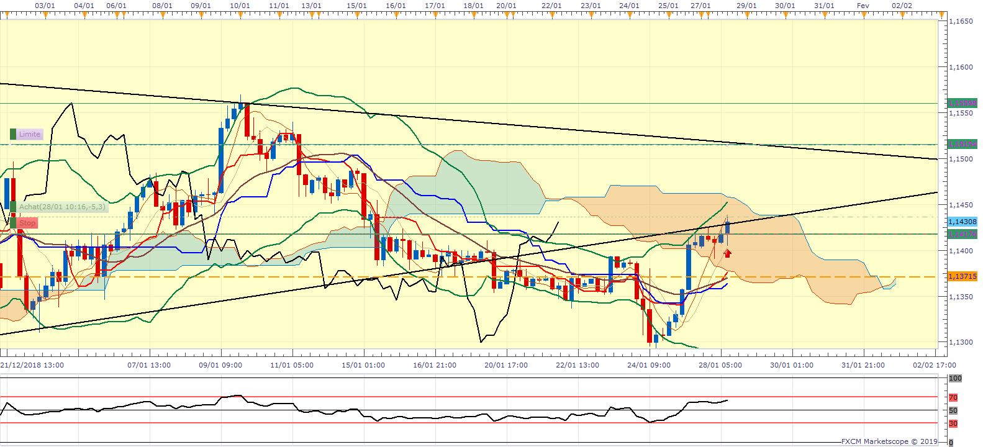
Task: Click the stop price tag 1,14176
Action: coord(962,234)
